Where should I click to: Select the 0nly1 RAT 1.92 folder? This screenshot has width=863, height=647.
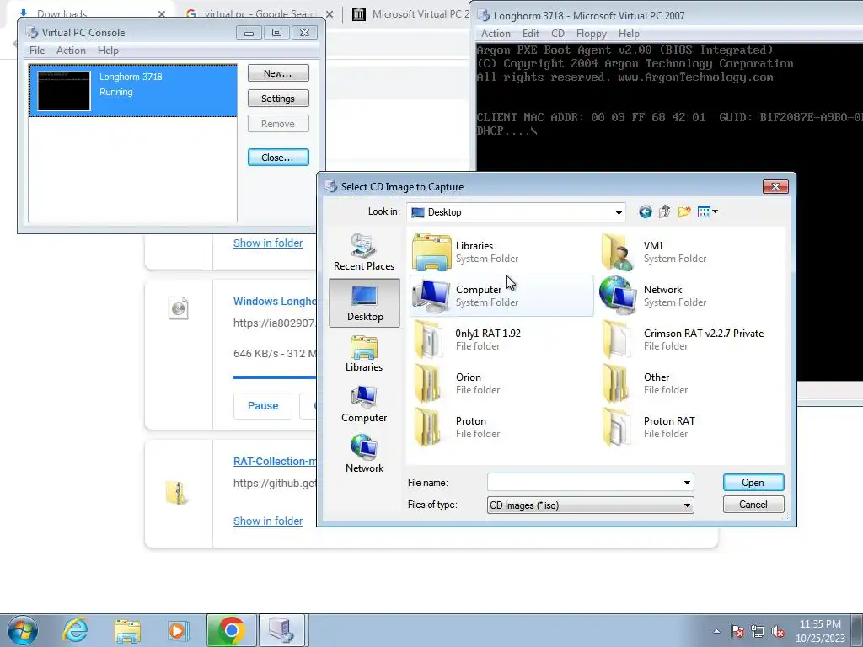click(x=501, y=340)
